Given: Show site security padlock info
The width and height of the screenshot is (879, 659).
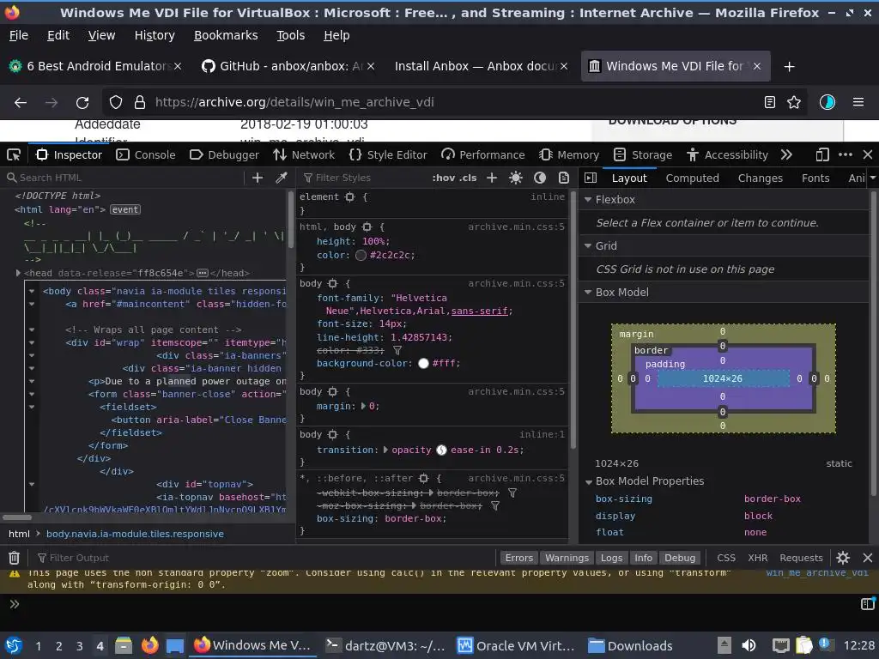Looking at the screenshot, I should [140, 103].
